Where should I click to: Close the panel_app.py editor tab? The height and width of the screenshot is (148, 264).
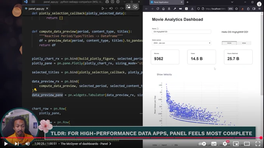pos(47,9)
